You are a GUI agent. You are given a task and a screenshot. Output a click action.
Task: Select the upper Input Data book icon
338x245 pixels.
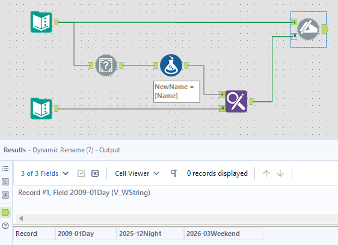point(41,22)
